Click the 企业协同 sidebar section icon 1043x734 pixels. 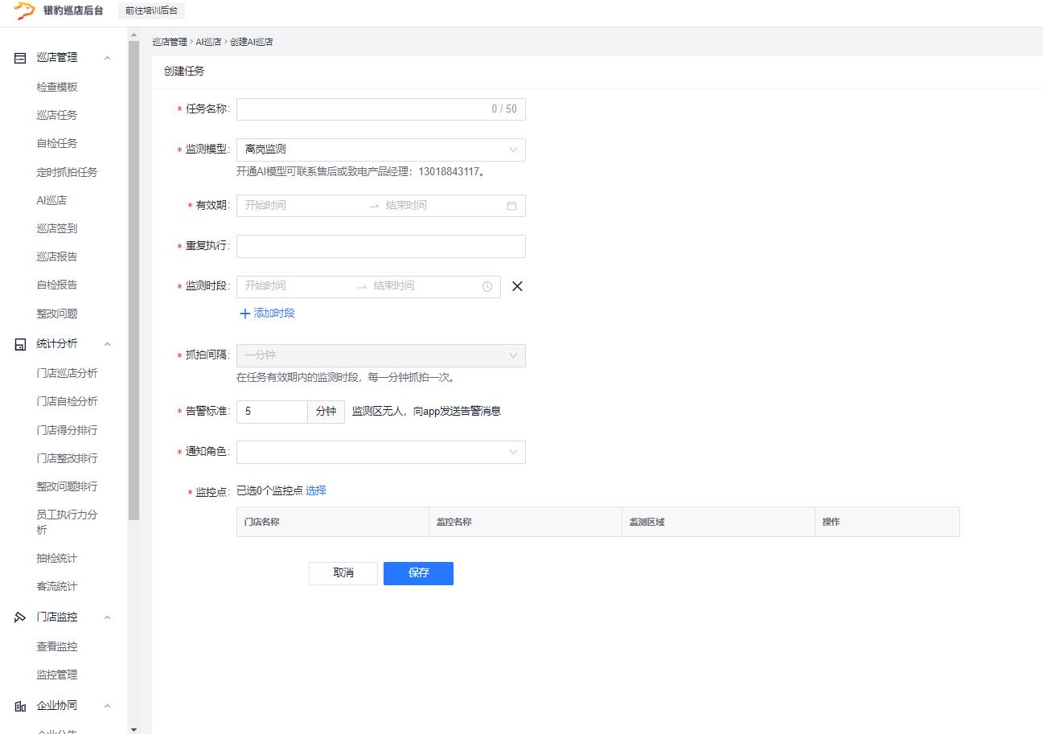coord(21,706)
